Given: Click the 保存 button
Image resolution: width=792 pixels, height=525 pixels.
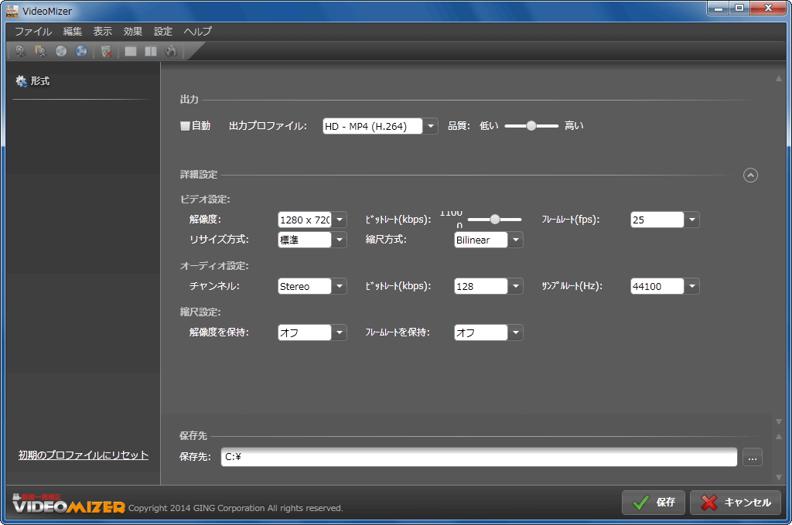Looking at the screenshot, I should click(x=653, y=503).
